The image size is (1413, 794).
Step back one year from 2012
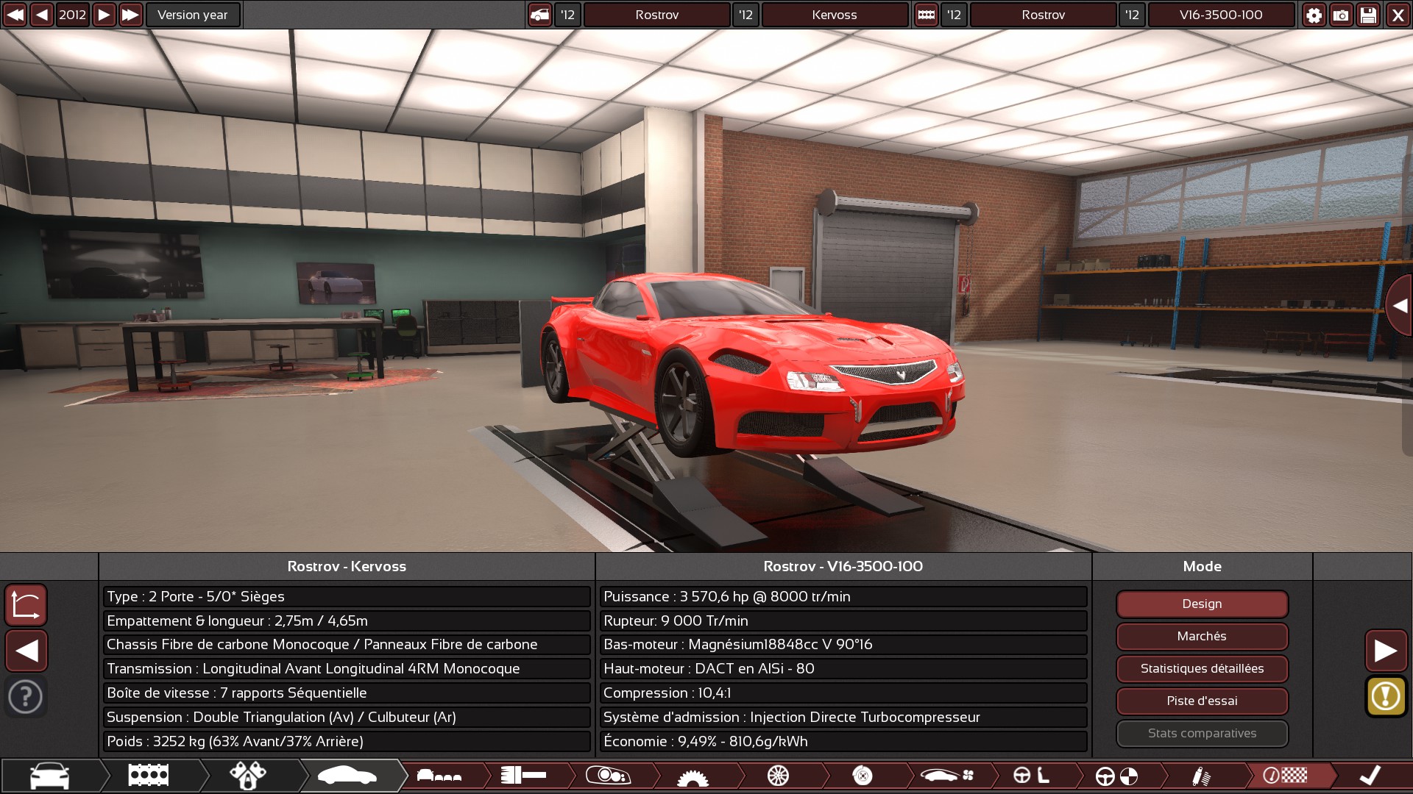tap(42, 15)
